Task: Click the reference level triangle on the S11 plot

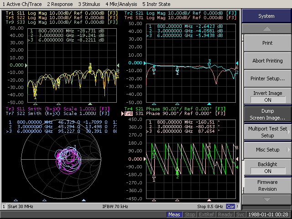Action: pos(26,65)
